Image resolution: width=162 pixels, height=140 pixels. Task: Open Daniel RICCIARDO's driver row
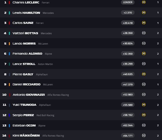(x=81, y=84)
